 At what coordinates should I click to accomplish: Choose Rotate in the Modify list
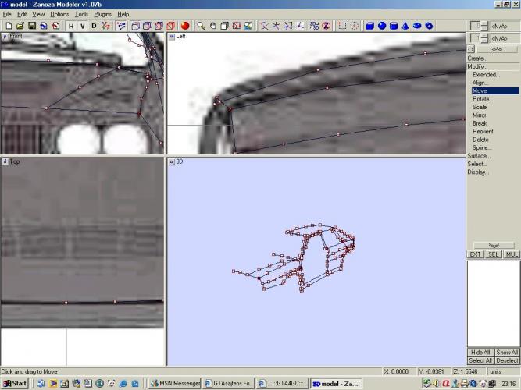click(480, 99)
